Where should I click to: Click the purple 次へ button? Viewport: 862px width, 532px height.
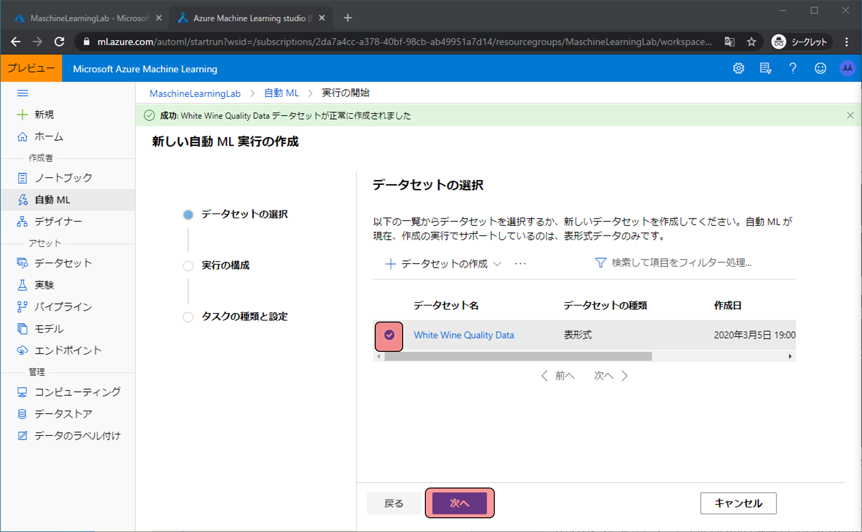point(459,503)
